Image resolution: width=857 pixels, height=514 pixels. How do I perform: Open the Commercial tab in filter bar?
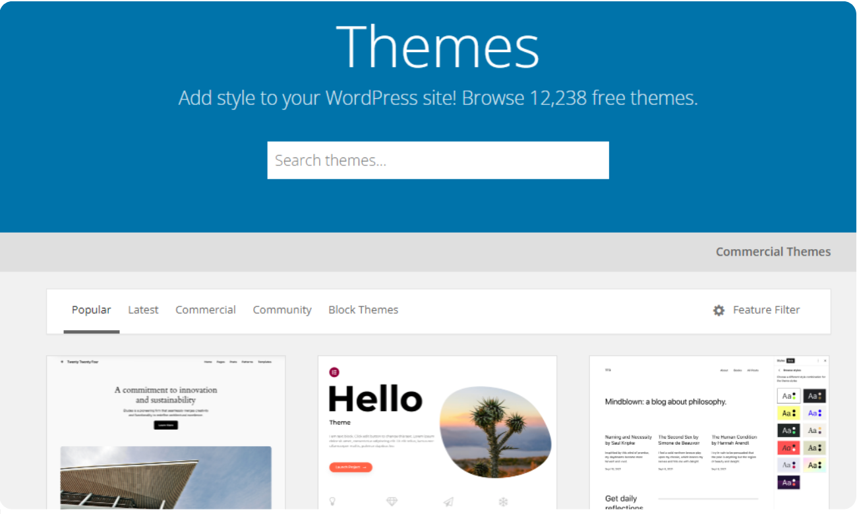(205, 310)
